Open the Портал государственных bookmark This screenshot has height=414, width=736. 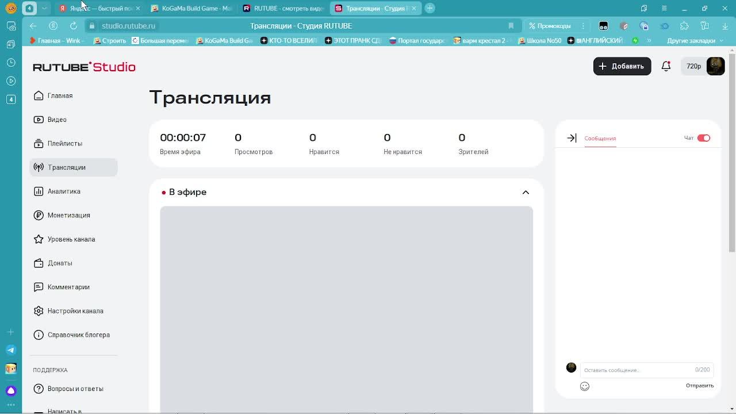pyautogui.click(x=418, y=41)
